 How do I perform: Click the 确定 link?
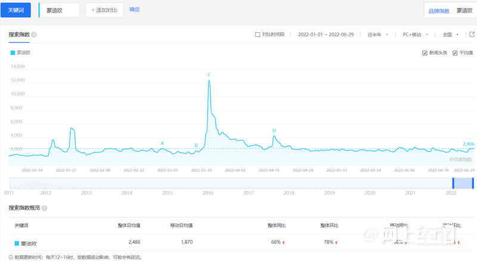135,10
